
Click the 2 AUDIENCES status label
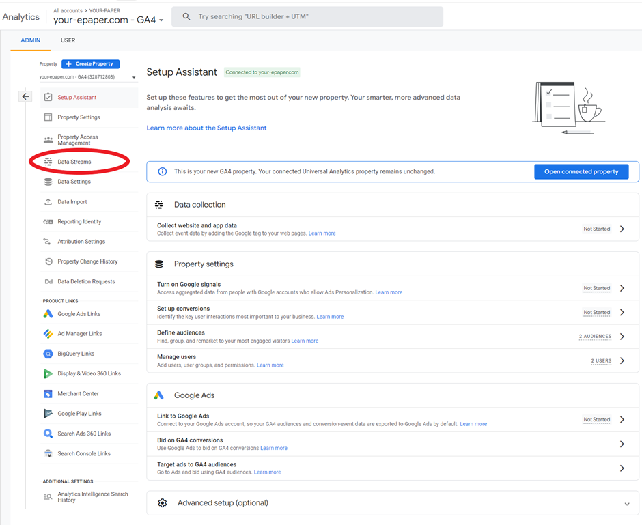coord(595,337)
